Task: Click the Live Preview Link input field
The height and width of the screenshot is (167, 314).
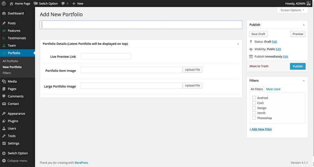Action: click(x=105, y=56)
